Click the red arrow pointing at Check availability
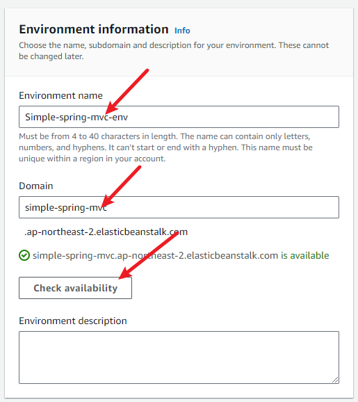The width and height of the screenshot is (358, 402). (149, 255)
